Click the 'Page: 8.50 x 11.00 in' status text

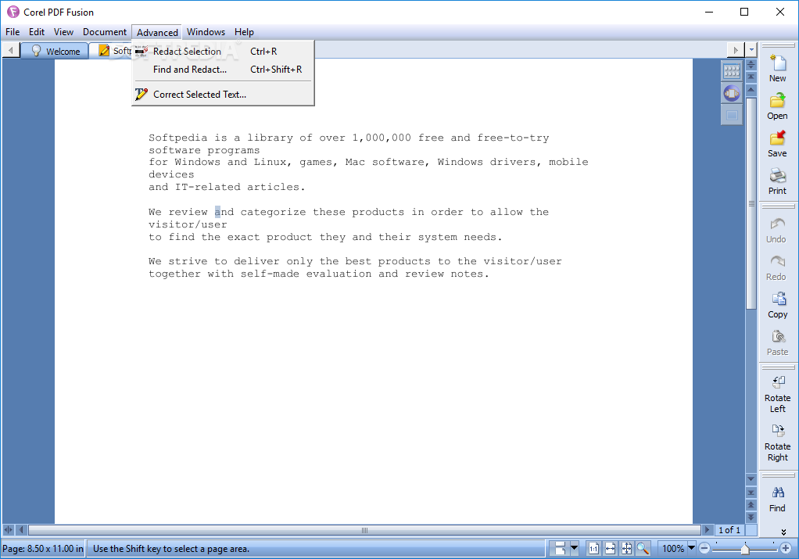point(43,549)
